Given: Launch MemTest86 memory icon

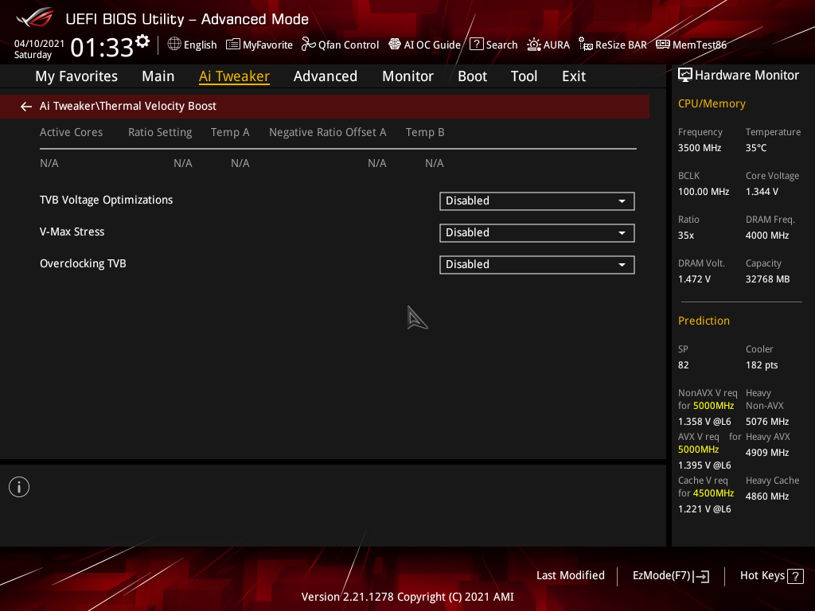Looking at the screenshot, I should pyautogui.click(x=663, y=45).
